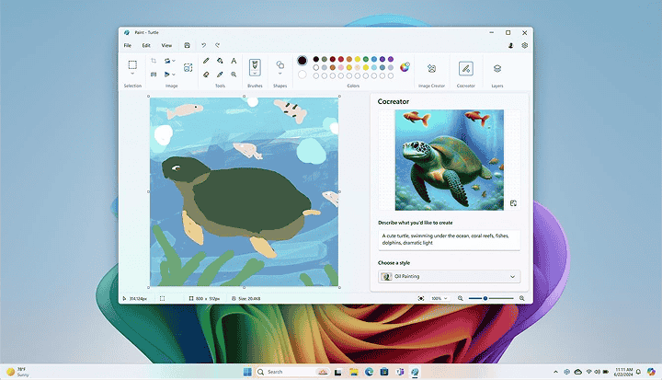This screenshot has height=380, width=662.
Task: Select the Pencil tool
Action: tap(206, 61)
